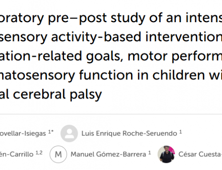The image size is (222, 170).
Task: Click the title line 'sensory activity-based intervention'
Action: 111,37
